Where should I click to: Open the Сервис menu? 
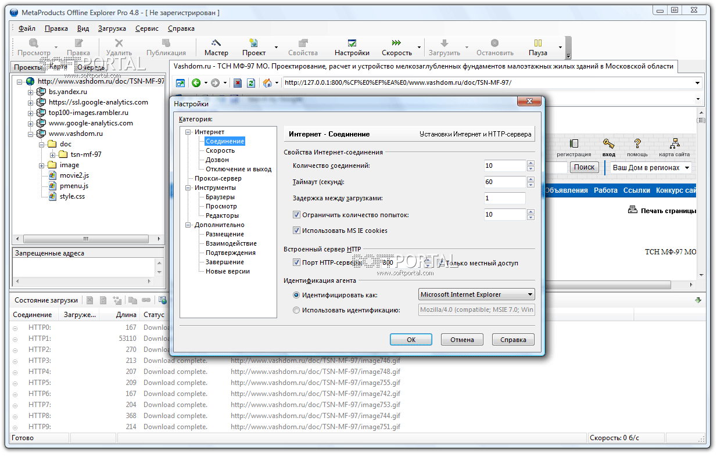(147, 28)
